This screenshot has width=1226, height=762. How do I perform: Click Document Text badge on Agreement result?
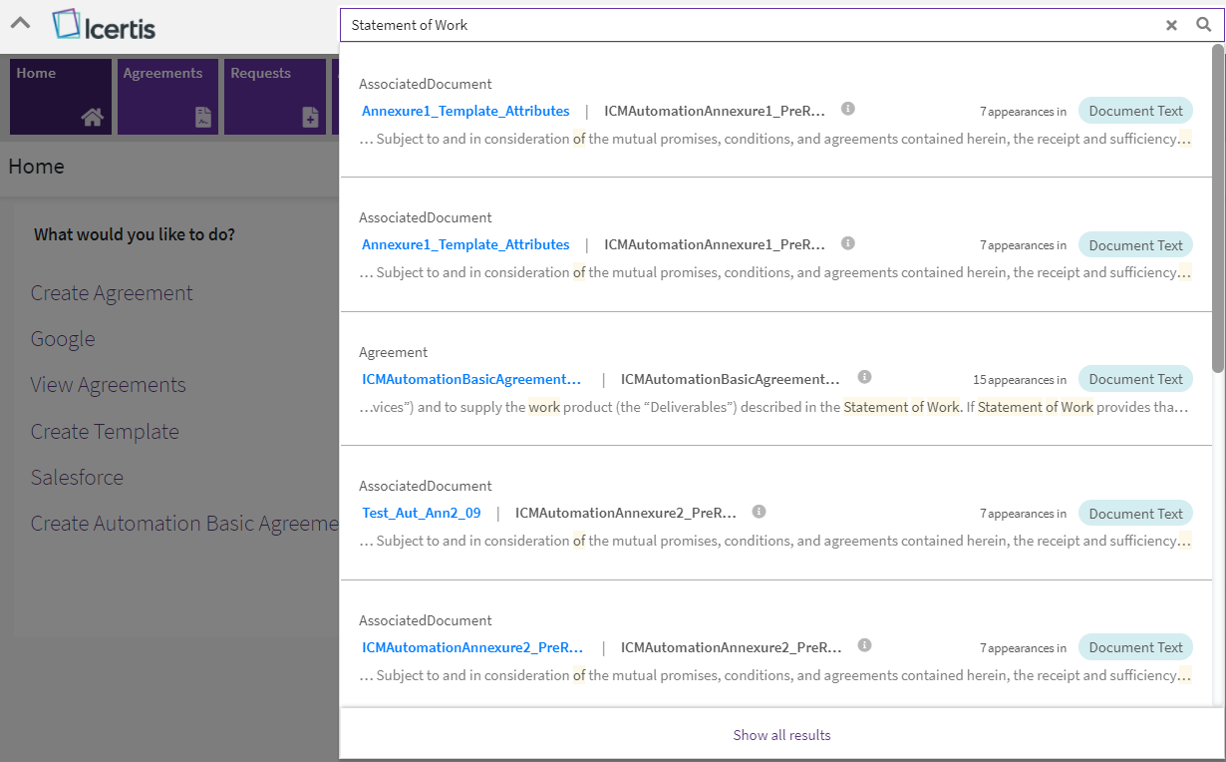click(x=1135, y=379)
